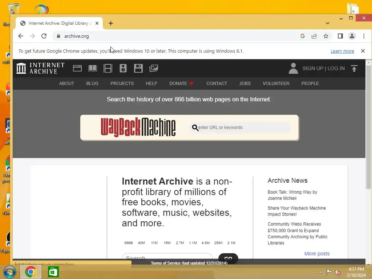Open the Video film strip icon
This screenshot has width=372, height=279.
(x=108, y=68)
